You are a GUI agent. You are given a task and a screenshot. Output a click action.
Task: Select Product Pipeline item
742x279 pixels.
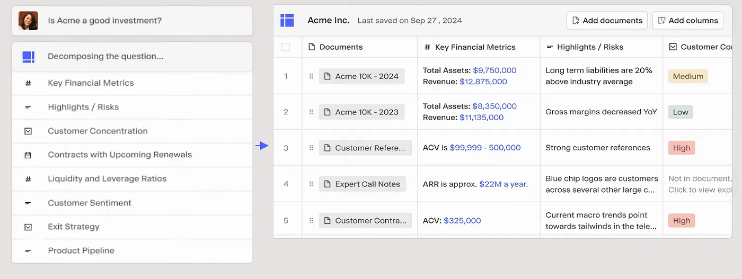[x=132, y=251]
